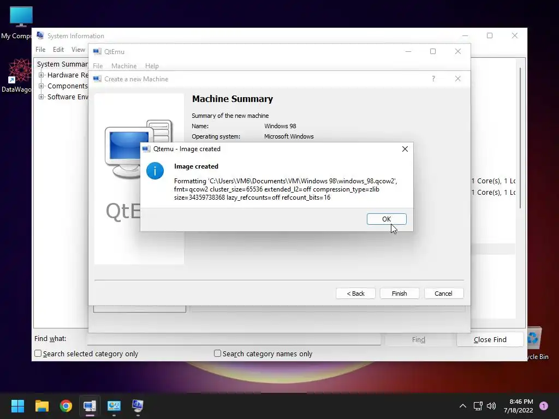Maximize the System Information window
Screen dimensions: 559x419
[490, 35]
